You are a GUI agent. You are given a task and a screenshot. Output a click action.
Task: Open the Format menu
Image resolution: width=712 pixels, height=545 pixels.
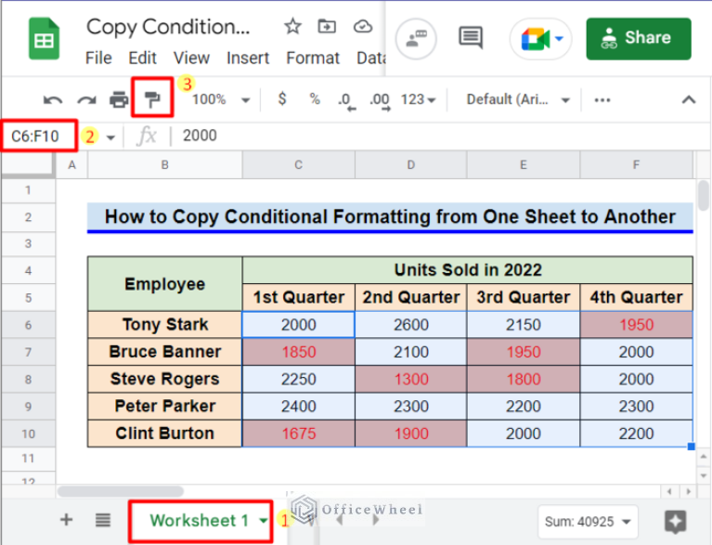312,58
